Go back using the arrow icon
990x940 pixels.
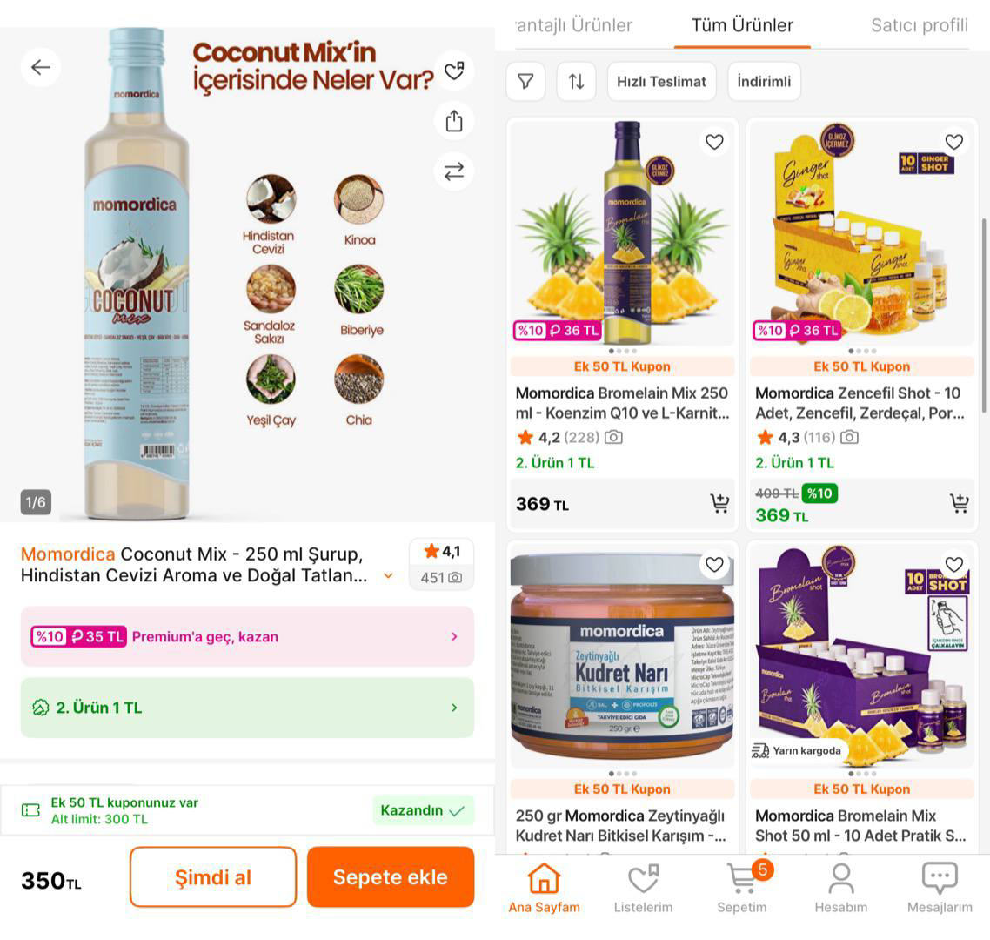(x=40, y=67)
